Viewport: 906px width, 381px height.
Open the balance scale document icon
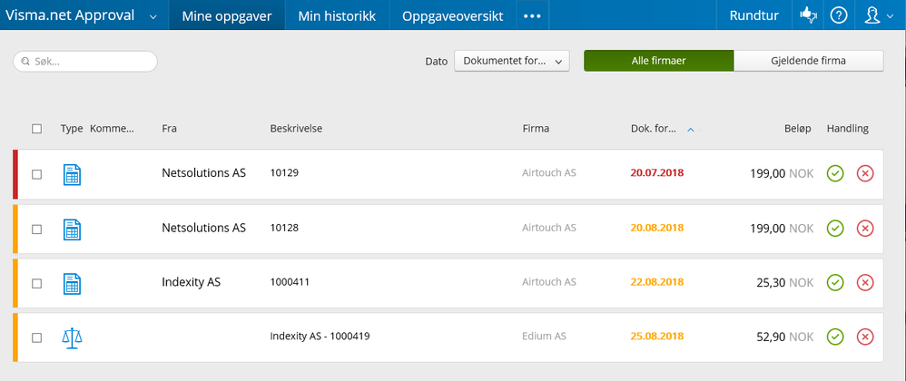click(x=71, y=337)
